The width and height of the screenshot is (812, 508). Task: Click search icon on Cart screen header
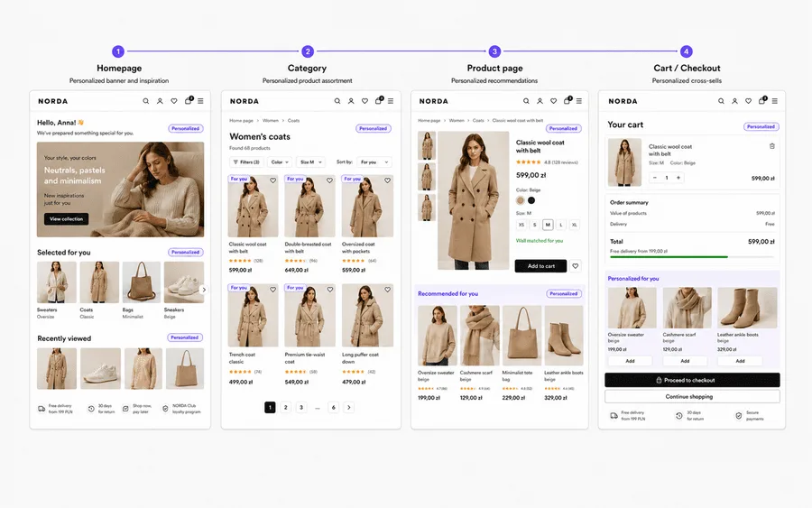point(721,101)
